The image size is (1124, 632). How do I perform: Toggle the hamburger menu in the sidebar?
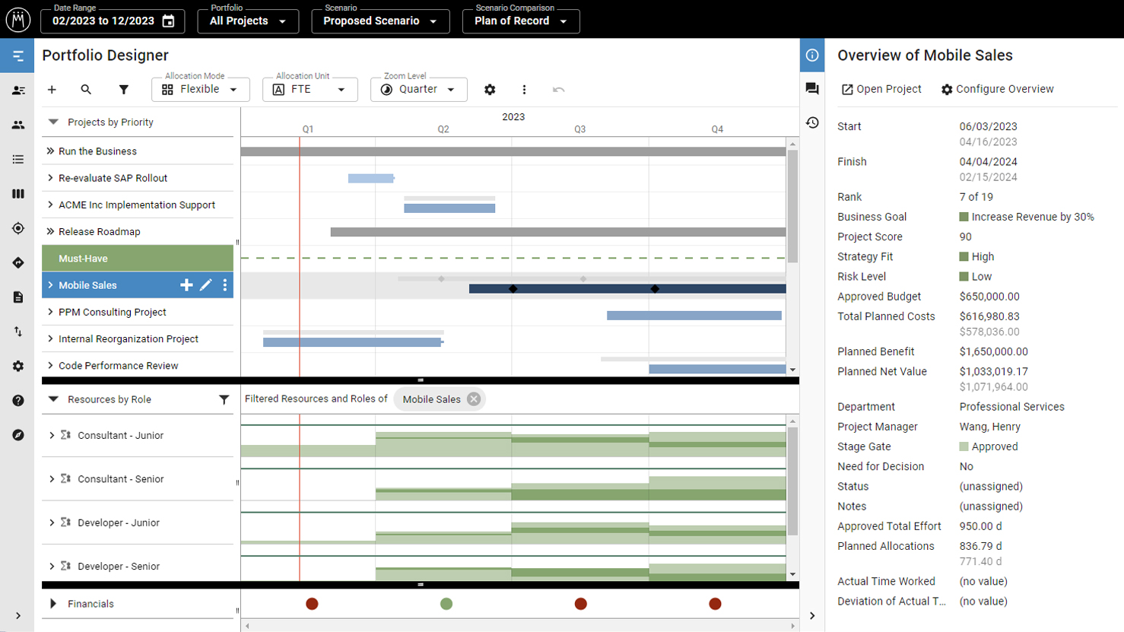17,56
